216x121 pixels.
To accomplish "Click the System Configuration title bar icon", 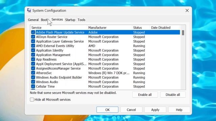I will [29, 10].
